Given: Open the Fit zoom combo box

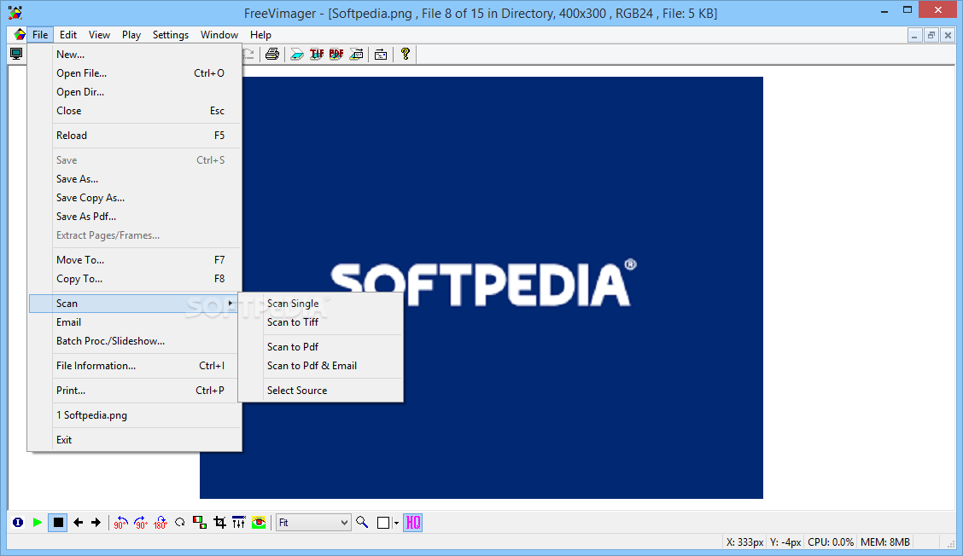Looking at the screenshot, I should (x=313, y=522).
